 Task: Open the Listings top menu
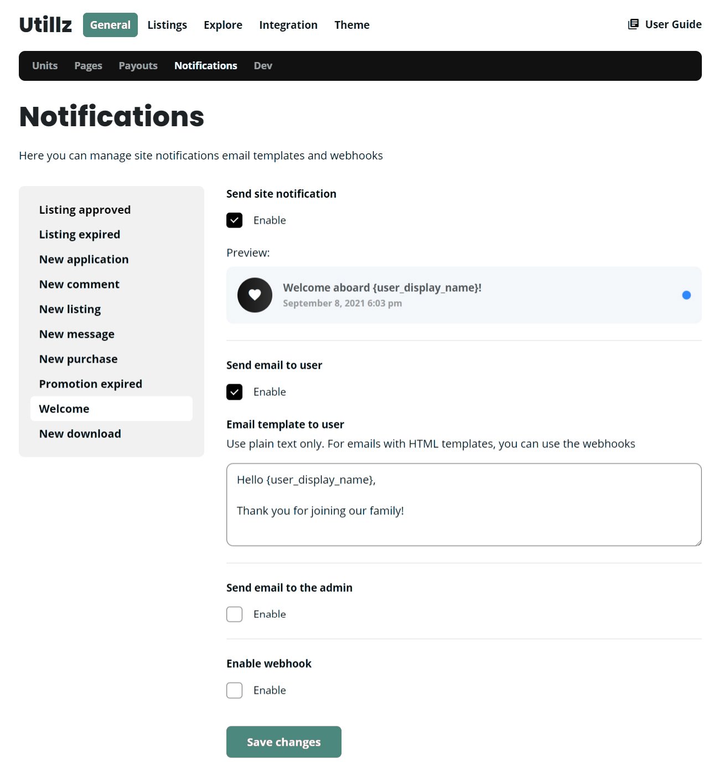point(167,25)
